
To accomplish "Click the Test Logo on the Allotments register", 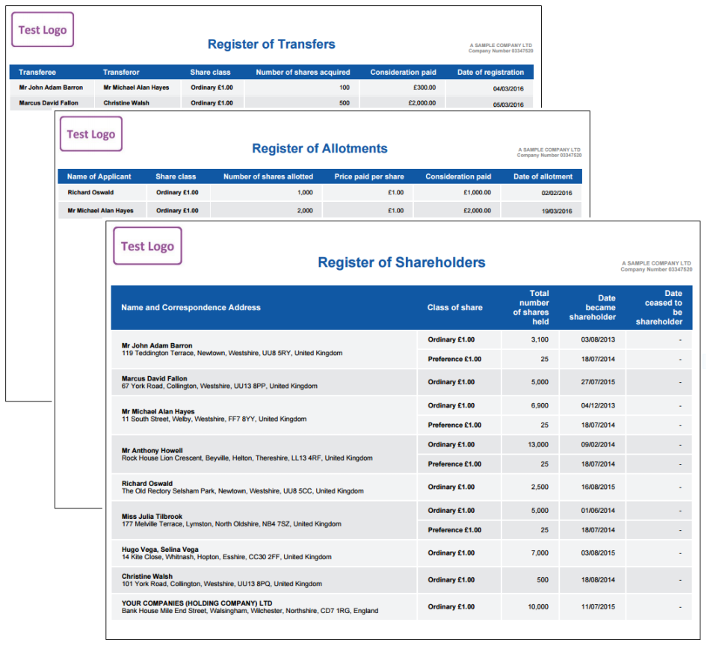I will (91, 135).
